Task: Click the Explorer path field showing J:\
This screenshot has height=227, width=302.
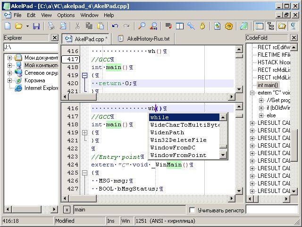Action: click(x=31, y=47)
